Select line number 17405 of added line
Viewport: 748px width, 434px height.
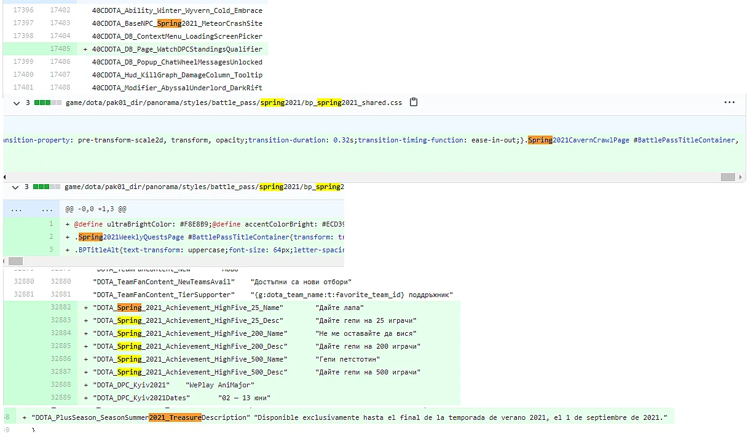coord(60,49)
